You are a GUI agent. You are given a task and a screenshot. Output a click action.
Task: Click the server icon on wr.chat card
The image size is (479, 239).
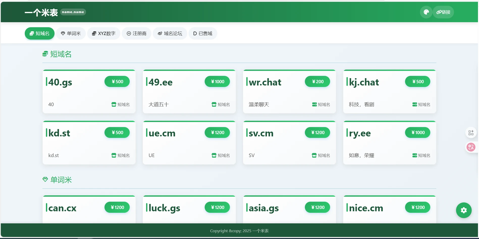(x=314, y=104)
